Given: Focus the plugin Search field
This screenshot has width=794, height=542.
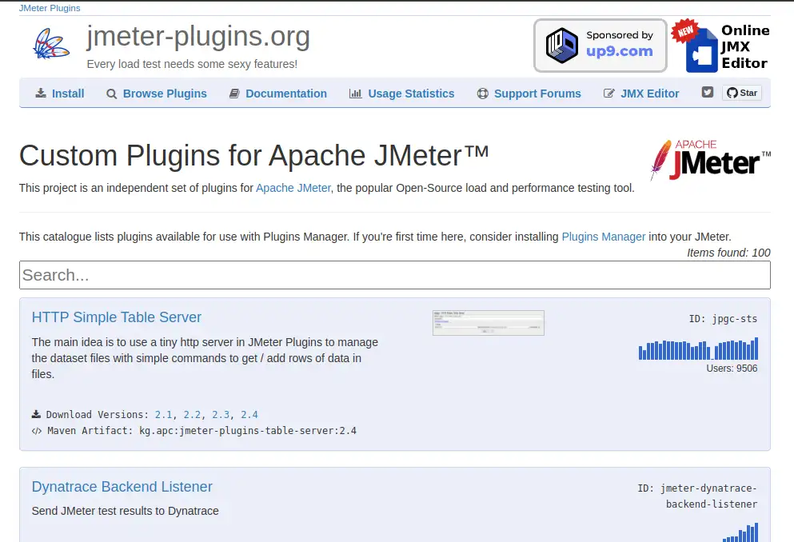Looking at the screenshot, I should pyautogui.click(x=395, y=275).
